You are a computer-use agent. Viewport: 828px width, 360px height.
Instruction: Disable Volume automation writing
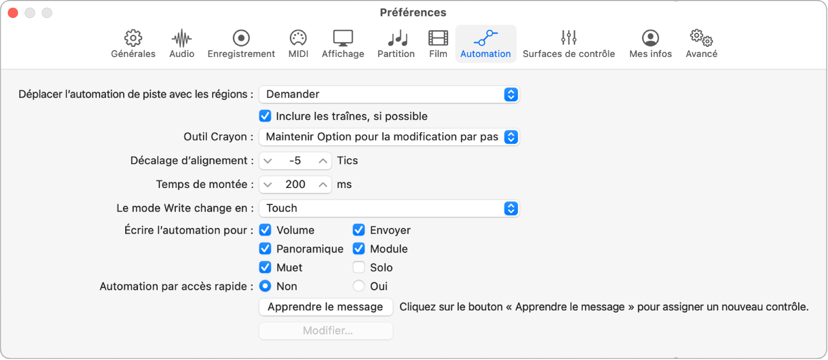coord(265,230)
